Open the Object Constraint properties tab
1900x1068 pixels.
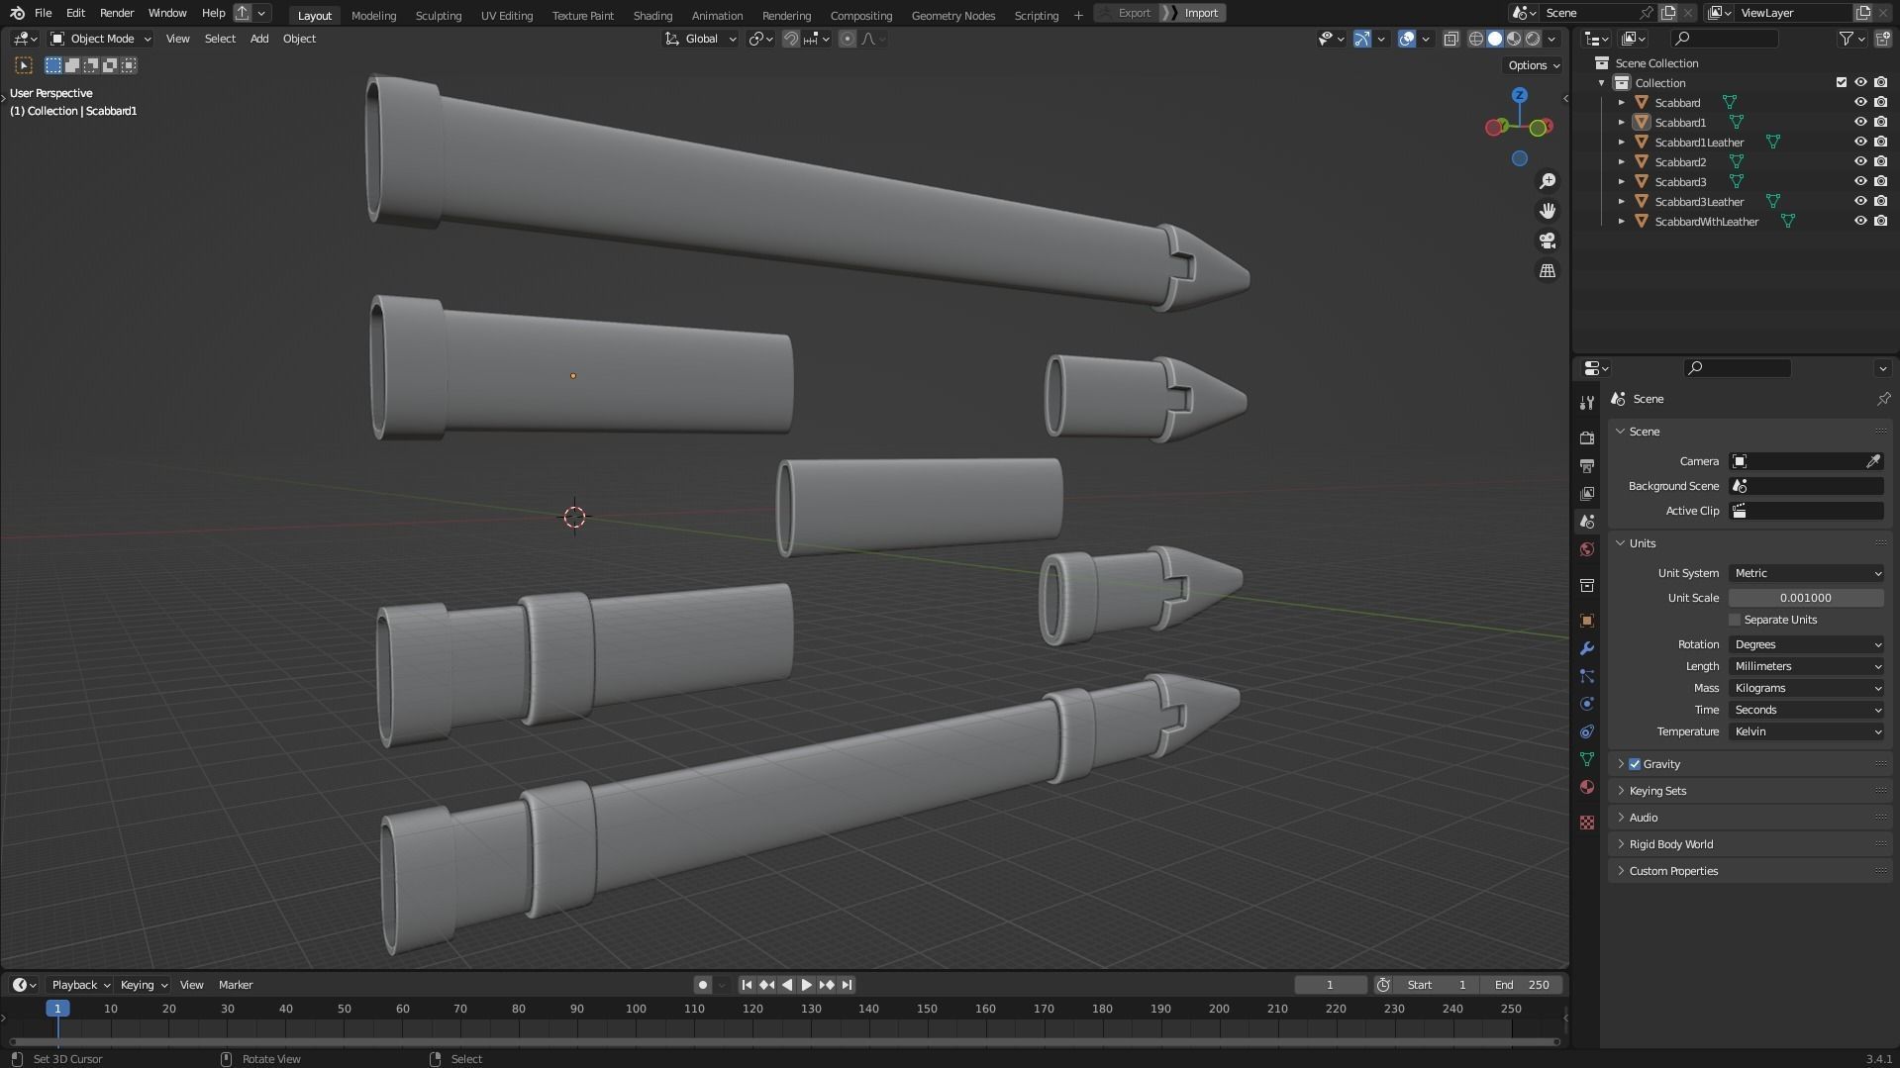coord(1587,731)
